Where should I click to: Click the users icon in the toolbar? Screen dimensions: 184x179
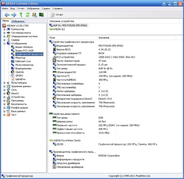coord(34,15)
